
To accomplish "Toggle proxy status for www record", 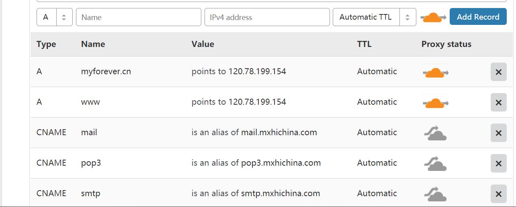I will click(436, 102).
